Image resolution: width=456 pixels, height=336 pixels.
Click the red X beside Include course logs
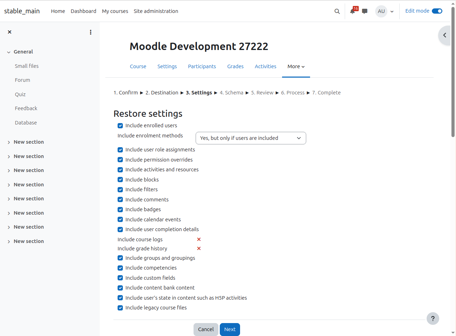pos(199,240)
